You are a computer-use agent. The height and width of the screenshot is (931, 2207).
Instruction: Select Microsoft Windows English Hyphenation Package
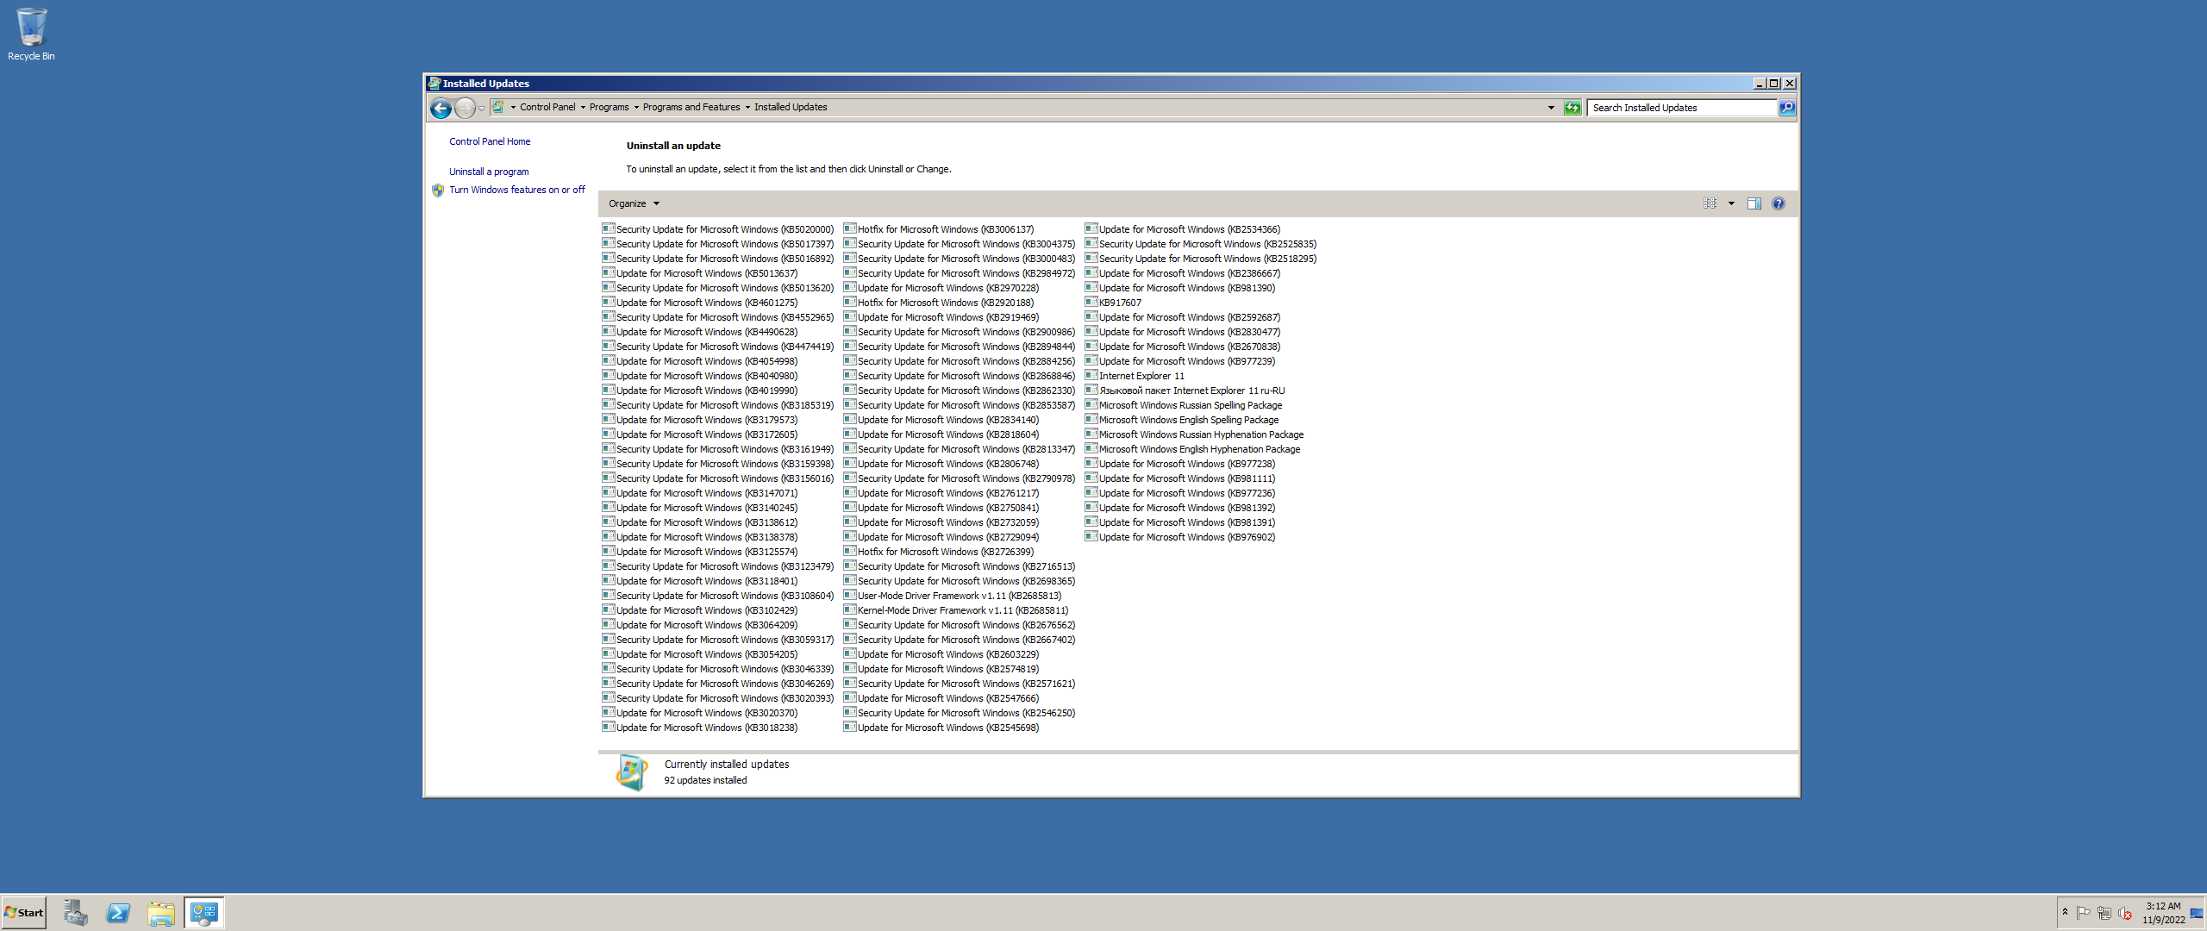pos(1192,449)
